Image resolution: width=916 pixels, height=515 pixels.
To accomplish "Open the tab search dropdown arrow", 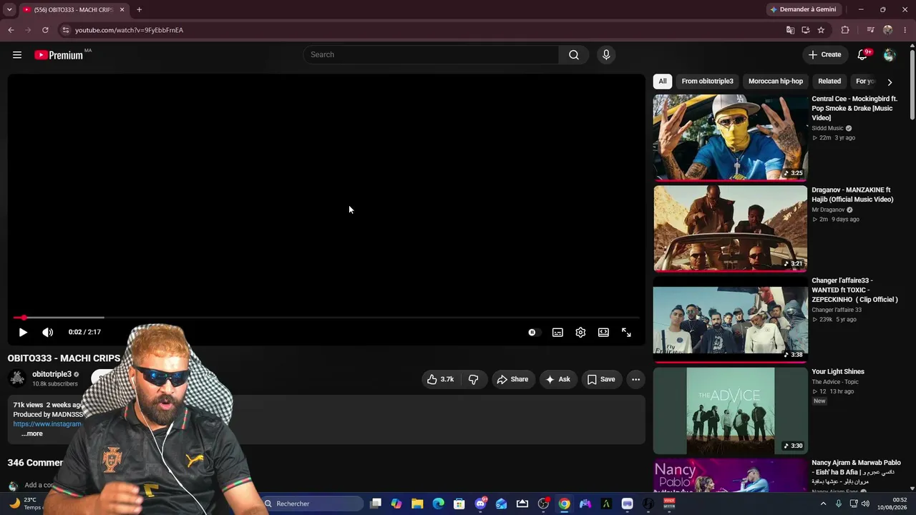I will 9,10.
